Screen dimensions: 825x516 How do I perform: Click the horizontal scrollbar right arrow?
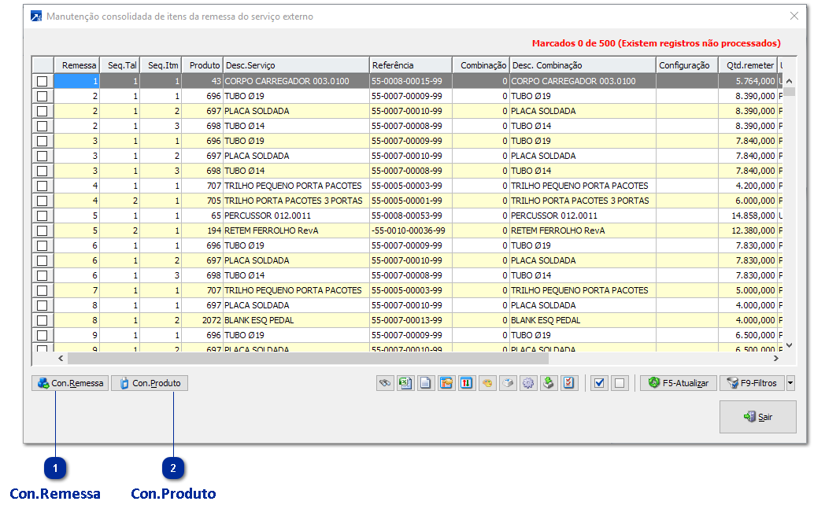(776, 358)
